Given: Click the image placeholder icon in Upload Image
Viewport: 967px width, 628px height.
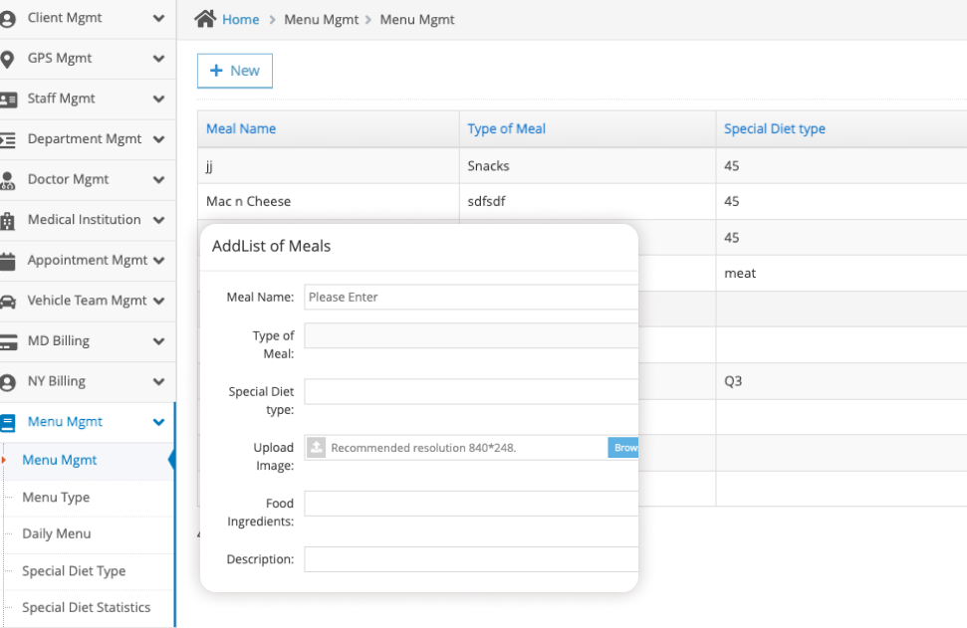Looking at the screenshot, I should tap(317, 448).
